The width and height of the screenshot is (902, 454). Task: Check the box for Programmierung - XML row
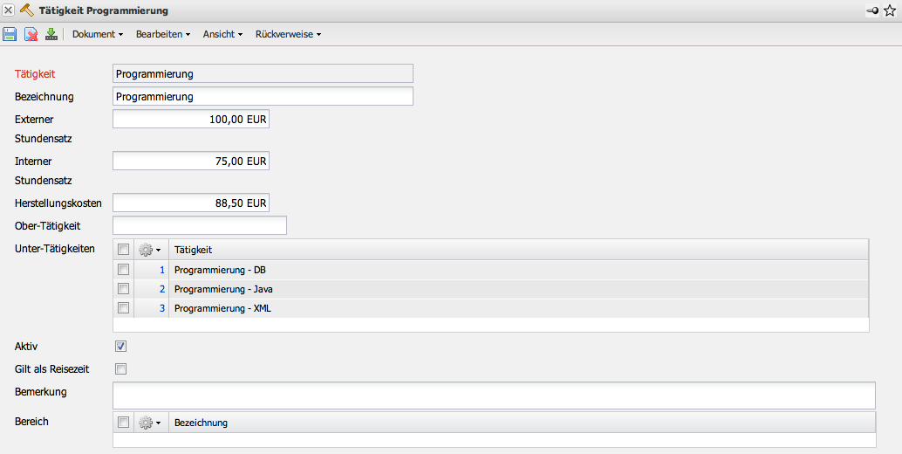pos(123,308)
